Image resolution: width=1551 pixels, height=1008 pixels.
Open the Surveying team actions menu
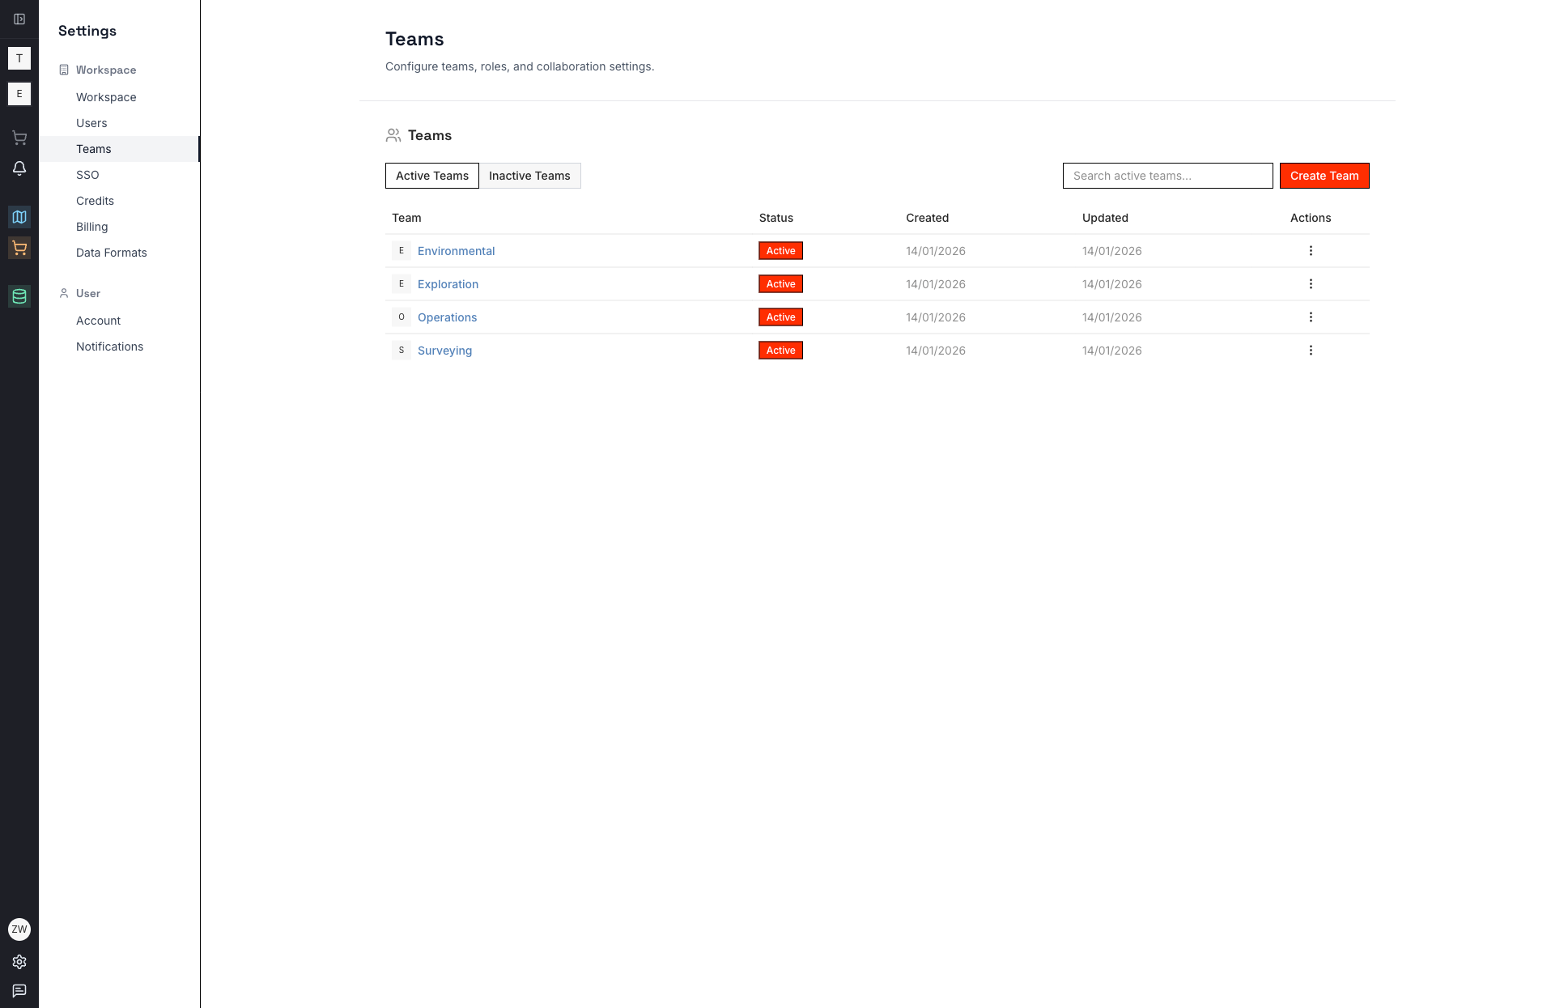1311,350
